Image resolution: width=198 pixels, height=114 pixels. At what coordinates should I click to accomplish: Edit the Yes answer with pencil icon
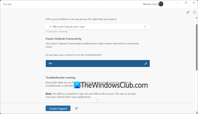pyautogui.click(x=146, y=63)
